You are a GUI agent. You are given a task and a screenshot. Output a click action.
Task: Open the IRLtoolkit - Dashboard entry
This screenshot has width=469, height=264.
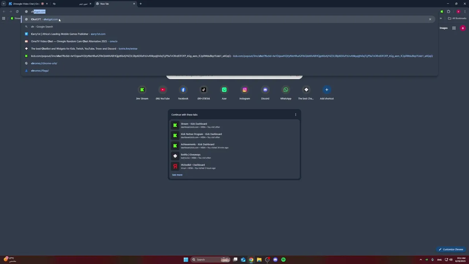tap(234, 166)
